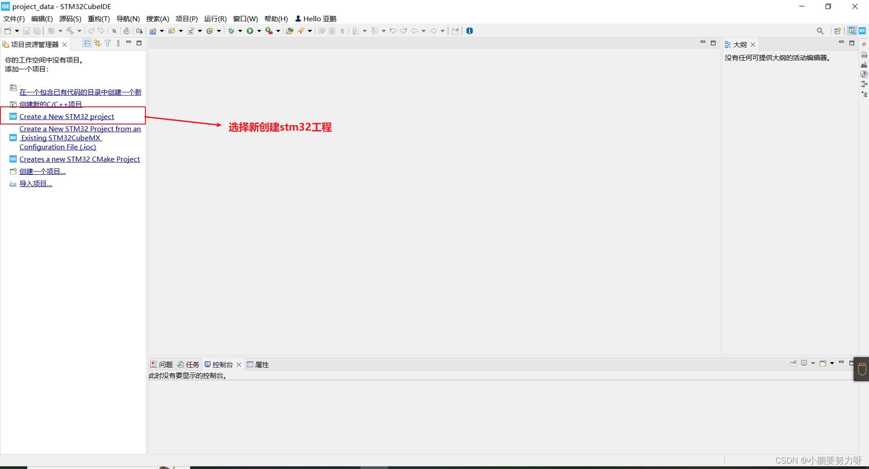The height and width of the screenshot is (469, 869).
Task: Open the New file dropdown arrow
Action: tap(17, 31)
